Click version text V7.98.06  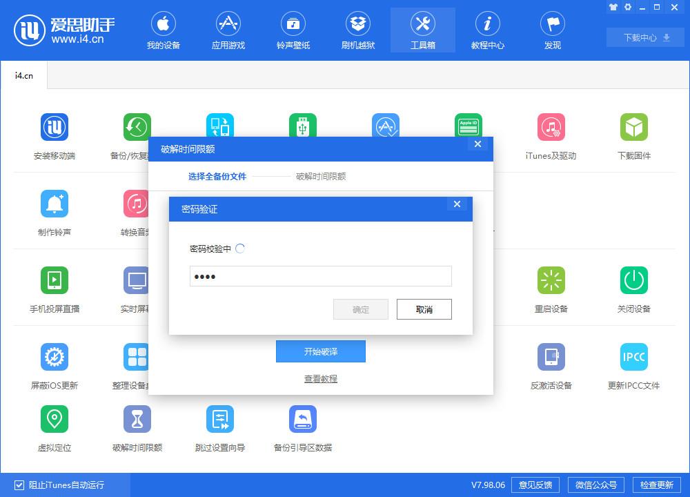[x=488, y=485]
